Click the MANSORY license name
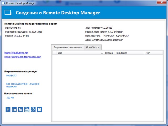 click(12, 76)
